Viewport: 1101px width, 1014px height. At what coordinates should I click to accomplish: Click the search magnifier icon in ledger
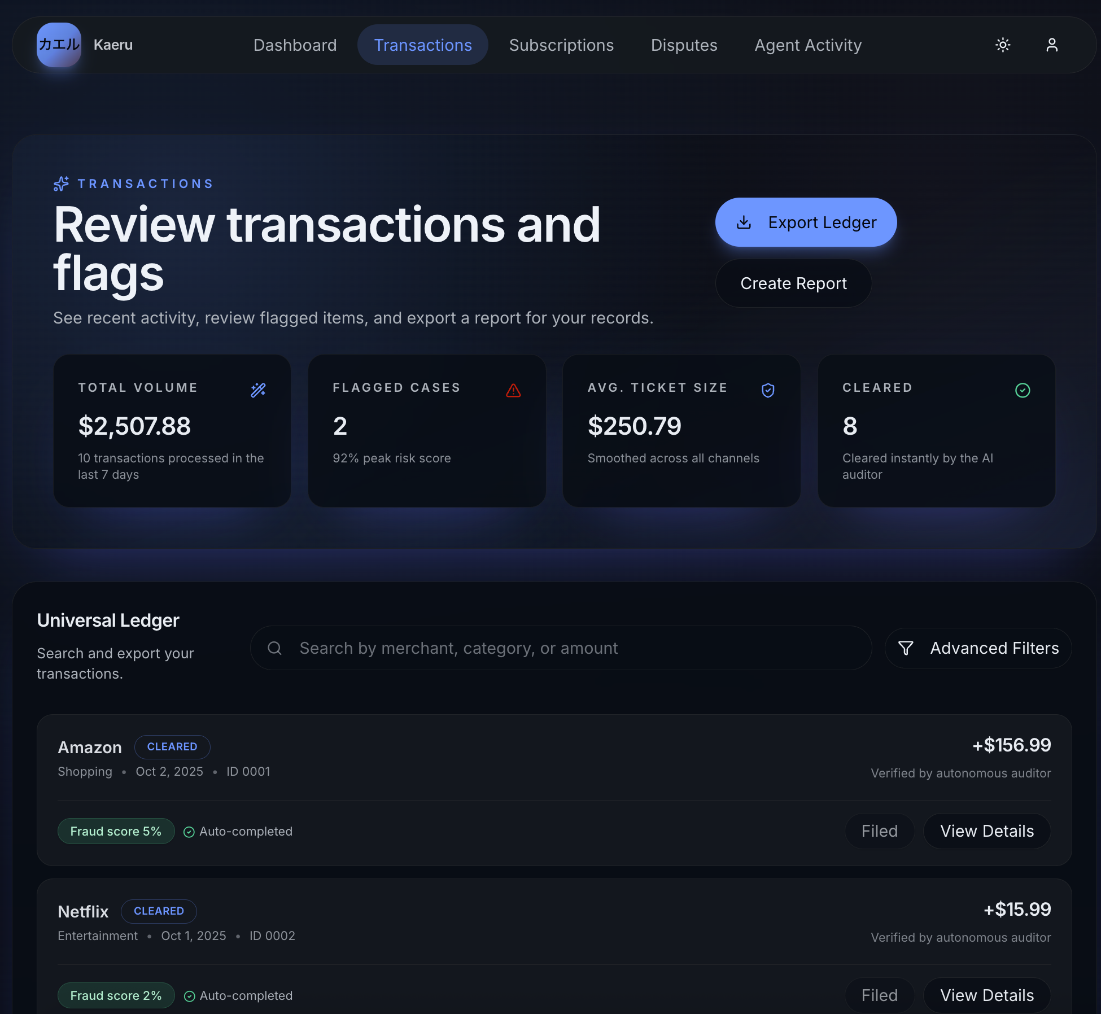(274, 648)
